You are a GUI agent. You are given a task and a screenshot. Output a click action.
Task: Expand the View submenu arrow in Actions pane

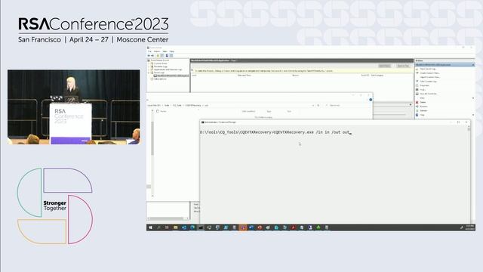point(473,98)
